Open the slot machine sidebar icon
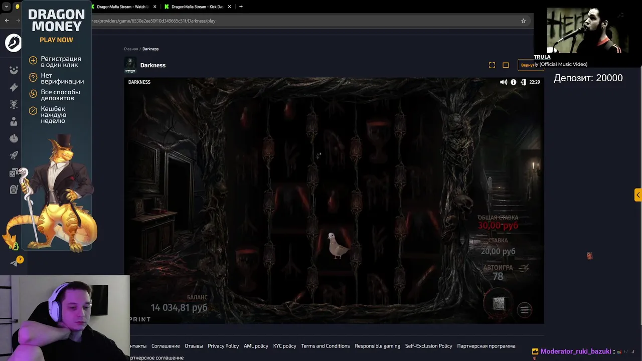 [14, 190]
